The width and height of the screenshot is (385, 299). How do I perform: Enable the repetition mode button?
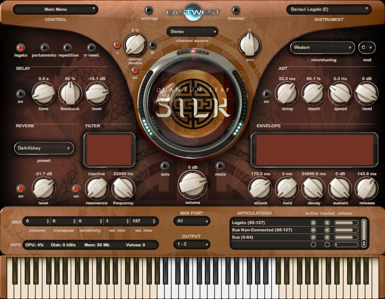coord(67,47)
